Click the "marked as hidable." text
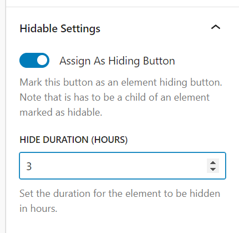The width and height of the screenshot is (239, 233). (x=61, y=112)
